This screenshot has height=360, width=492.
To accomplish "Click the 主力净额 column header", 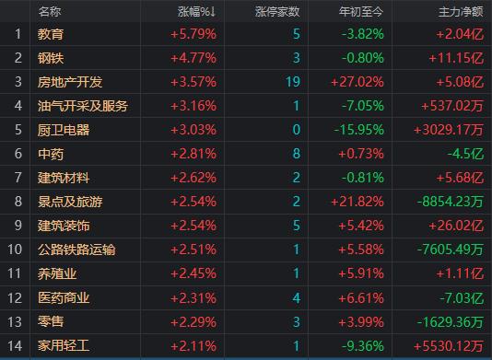I will point(461,12).
